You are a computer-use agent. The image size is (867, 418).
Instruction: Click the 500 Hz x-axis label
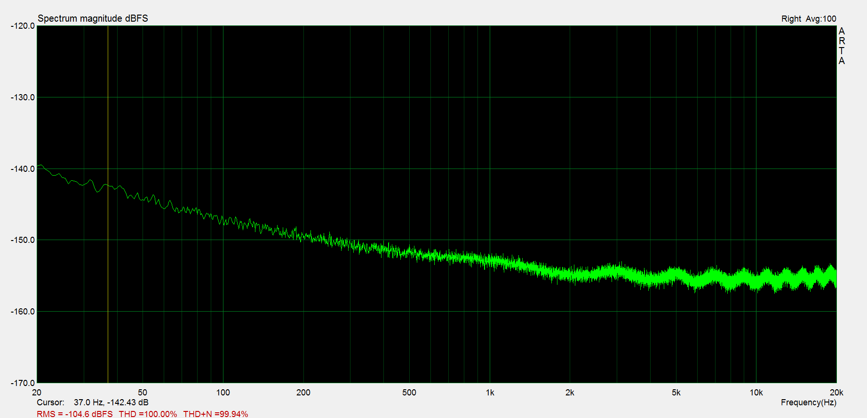coord(409,393)
